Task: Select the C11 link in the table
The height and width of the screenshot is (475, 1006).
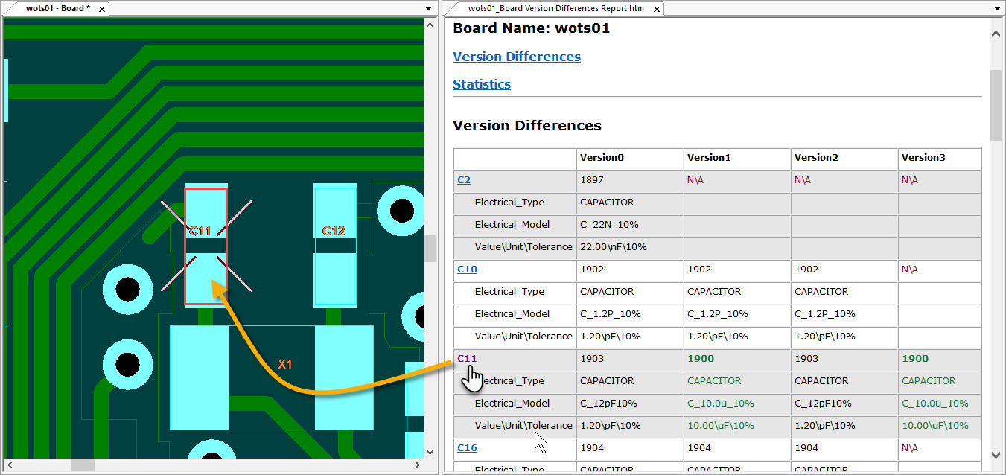Action: click(467, 358)
